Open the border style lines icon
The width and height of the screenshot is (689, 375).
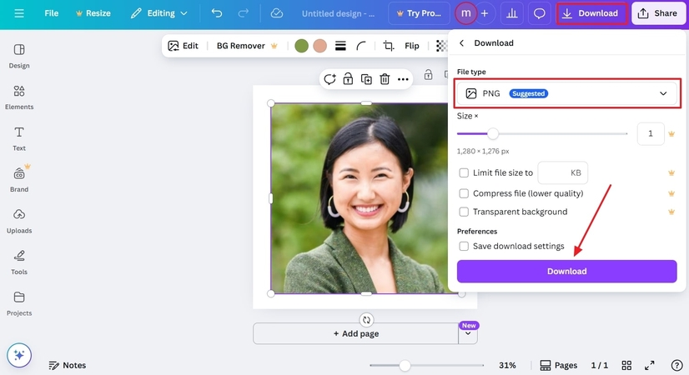tap(340, 46)
